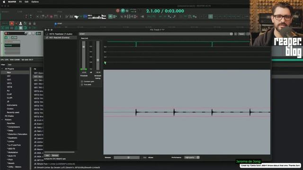
Task: Select Reverb folder
Action: tap(11, 163)
